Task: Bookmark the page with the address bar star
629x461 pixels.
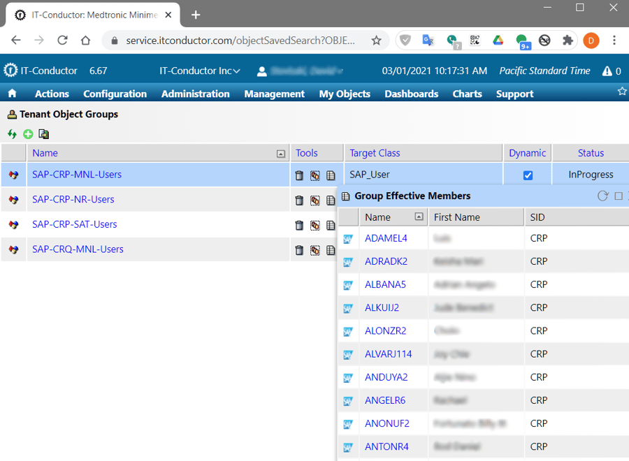Action: click(377, 40)
